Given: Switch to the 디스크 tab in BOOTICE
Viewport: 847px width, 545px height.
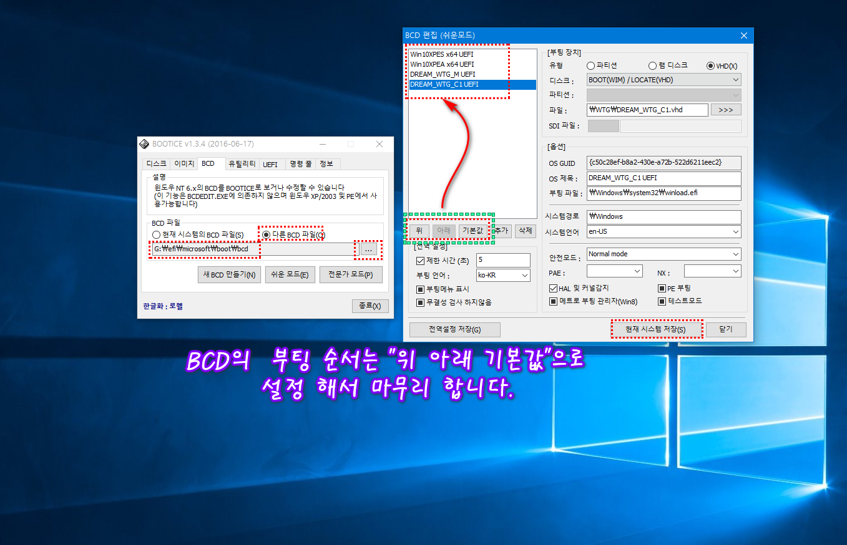Looking at the screenshot, I should pos(156,164).
